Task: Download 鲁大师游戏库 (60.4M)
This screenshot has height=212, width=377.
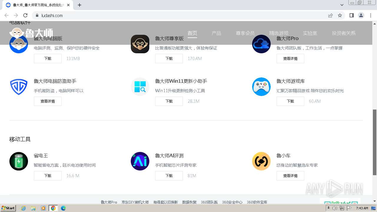Action: point(290,101)
